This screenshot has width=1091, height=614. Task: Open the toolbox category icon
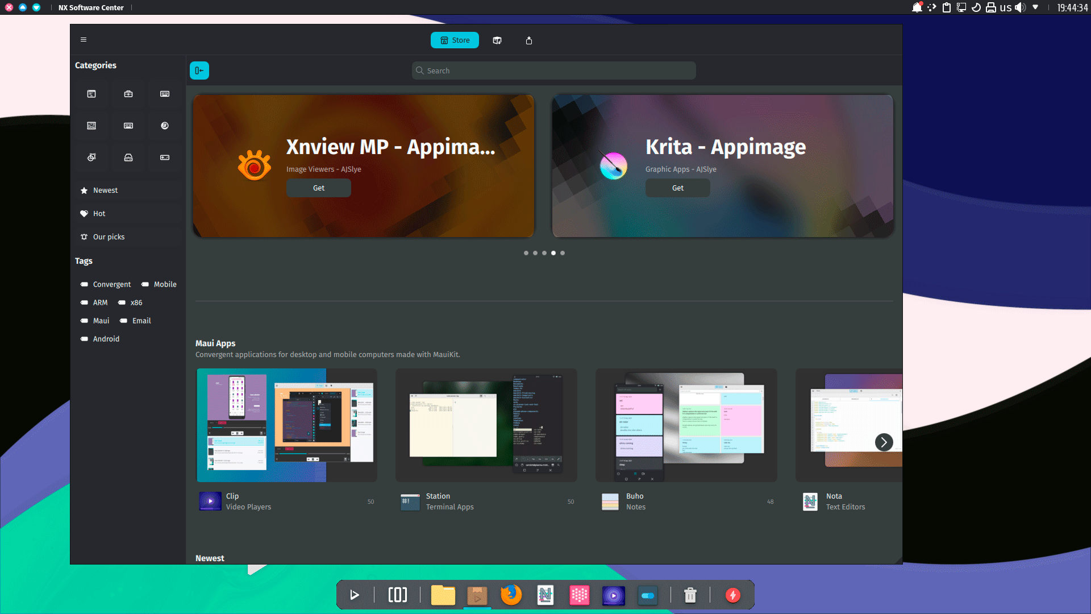click(128, 94)
